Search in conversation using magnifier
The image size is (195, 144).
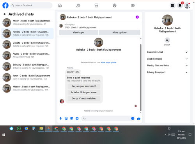(167, 40)
